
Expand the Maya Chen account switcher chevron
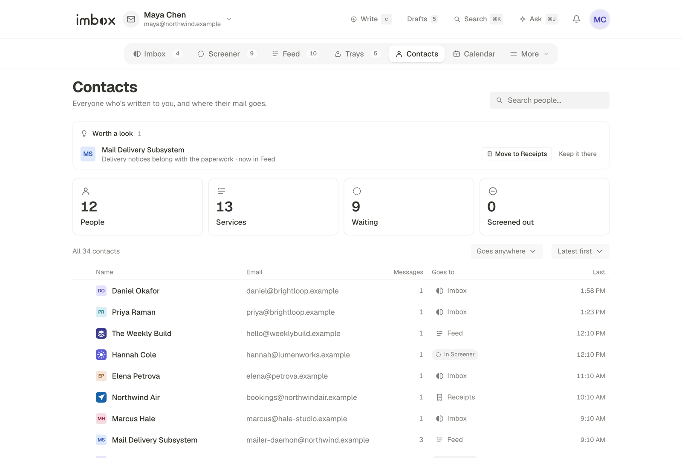[229, 19]
